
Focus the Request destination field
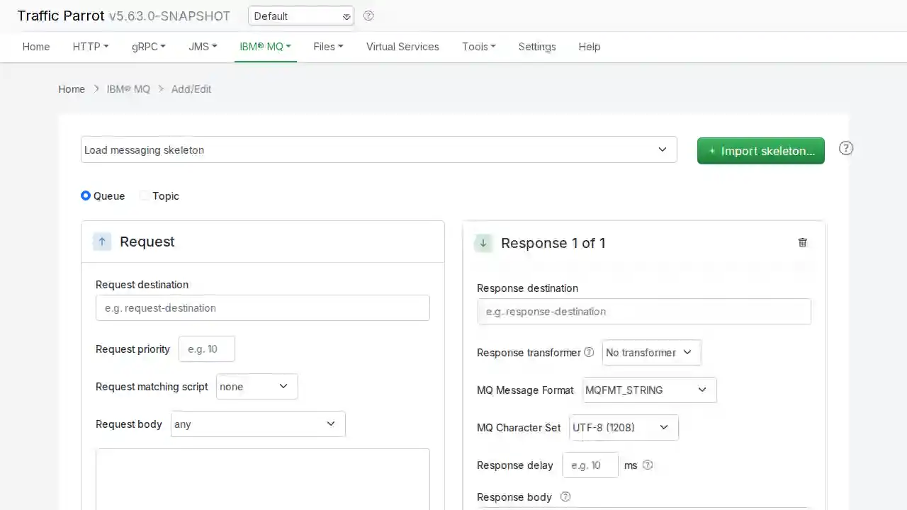pos(263,307)
